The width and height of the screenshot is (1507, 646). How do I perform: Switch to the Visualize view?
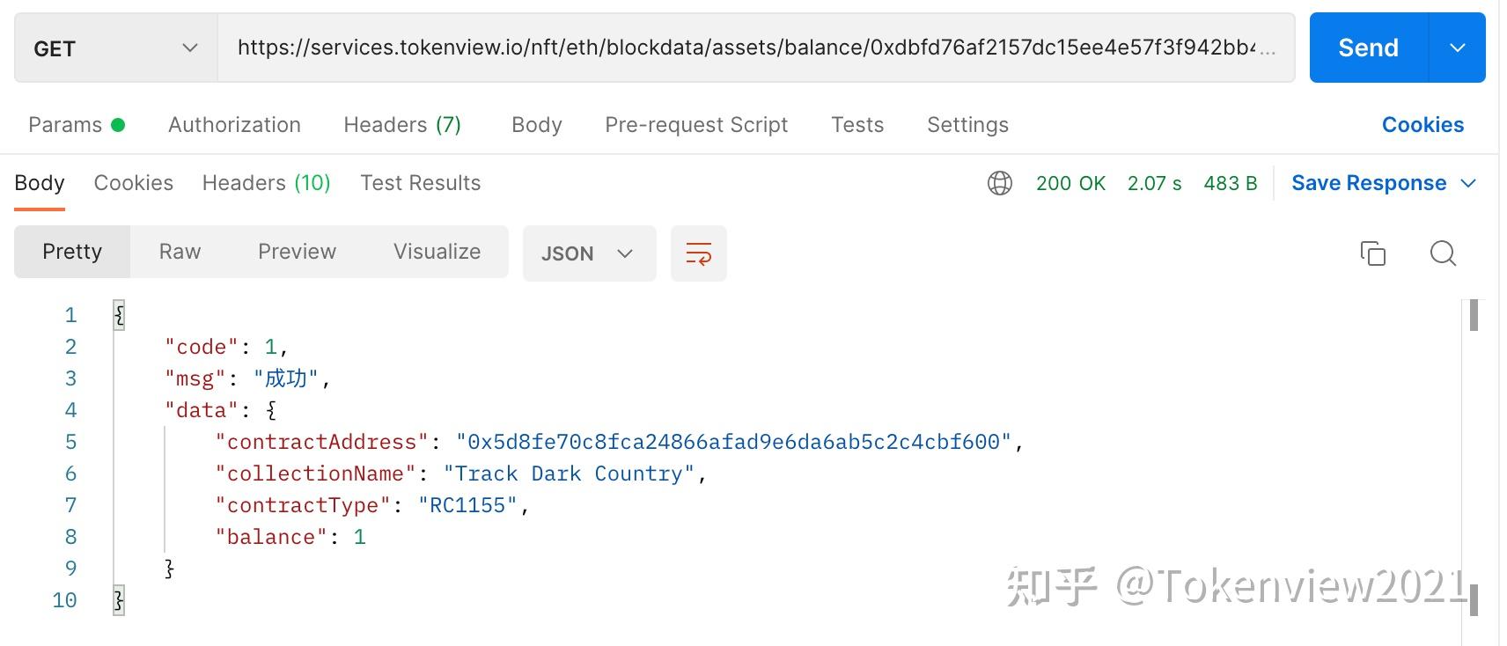pyautogui.click(x=436, y=252)
